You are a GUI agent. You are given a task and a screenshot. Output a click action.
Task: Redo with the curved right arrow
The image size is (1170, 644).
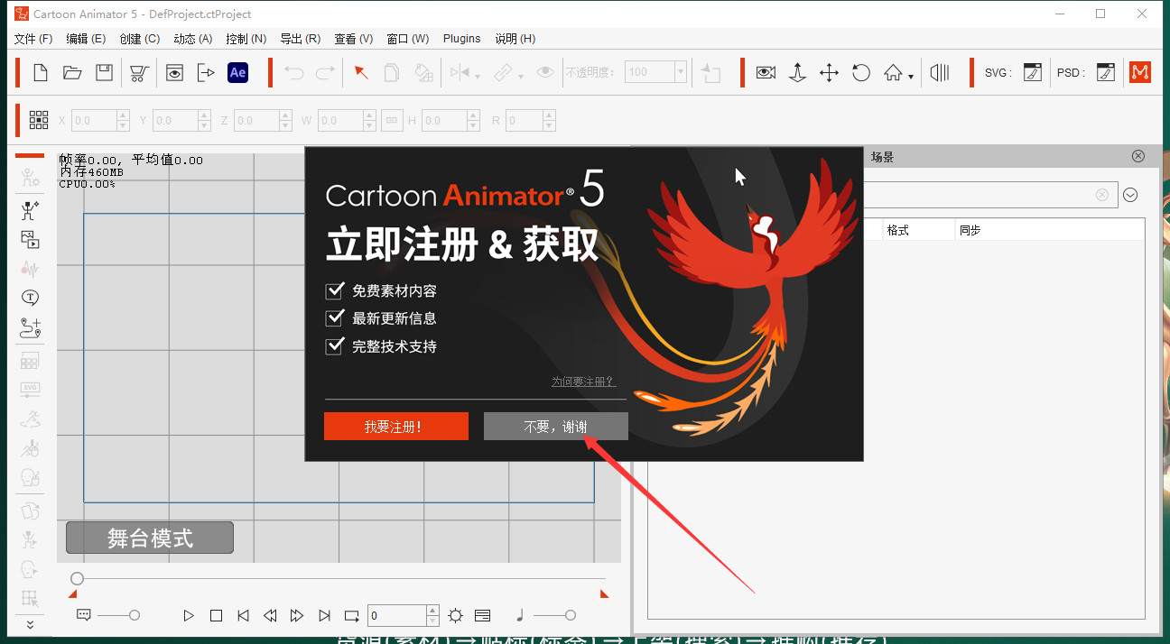325,73
